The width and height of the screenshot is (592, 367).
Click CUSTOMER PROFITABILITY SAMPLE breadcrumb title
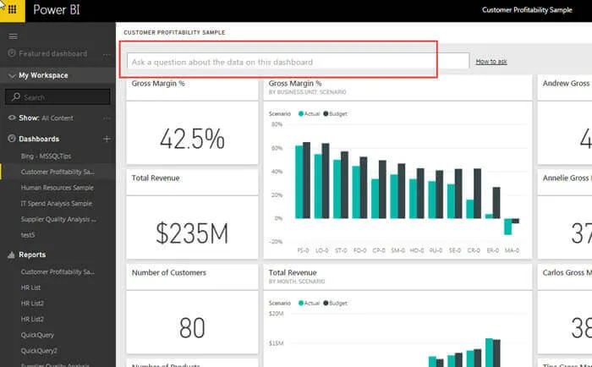[174, 32]
